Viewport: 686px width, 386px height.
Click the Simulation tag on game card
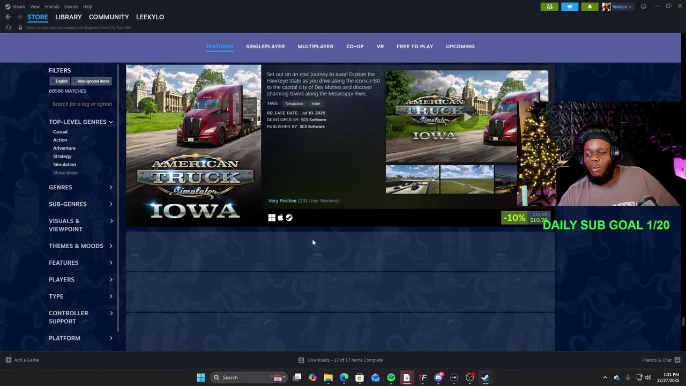point(294,103)
